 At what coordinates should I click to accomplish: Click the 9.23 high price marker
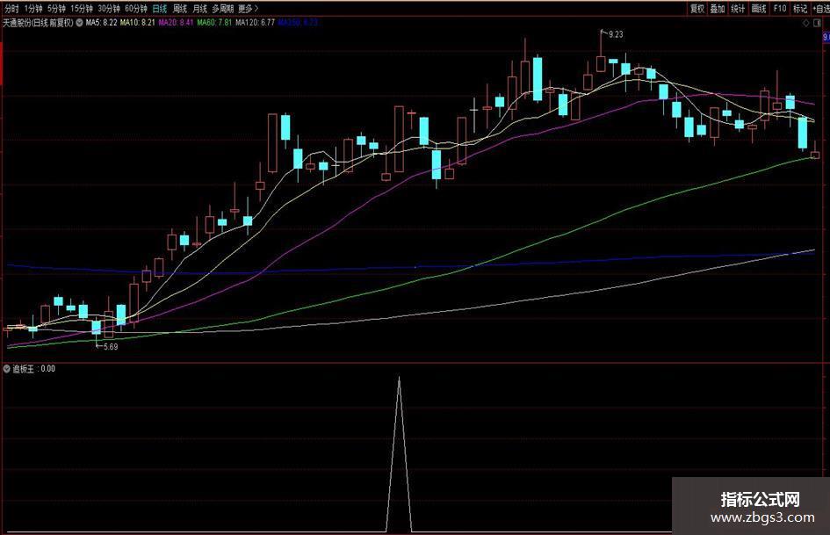pyautogui.click(x=616, y=34)
